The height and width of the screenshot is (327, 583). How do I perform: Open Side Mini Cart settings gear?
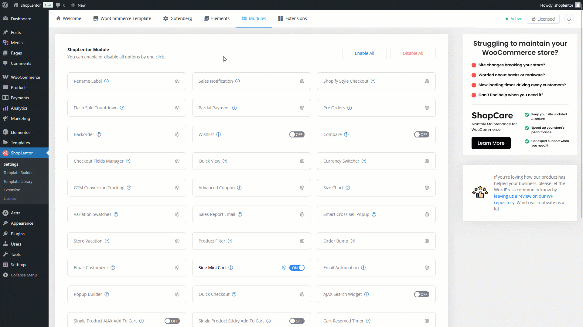click(x=284, y=268)
